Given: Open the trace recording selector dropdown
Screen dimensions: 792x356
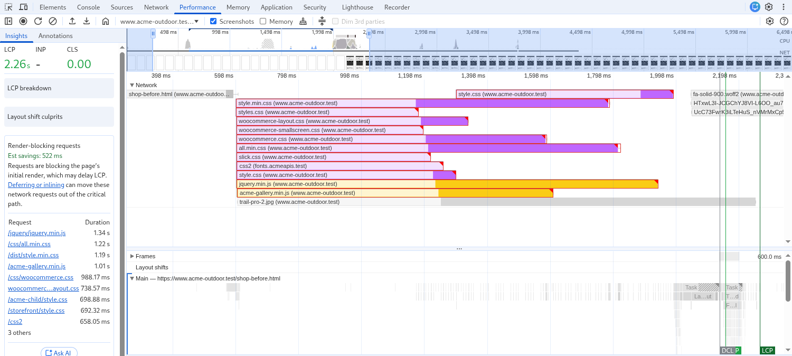Looking at the screenshot, I should [159, 21].
